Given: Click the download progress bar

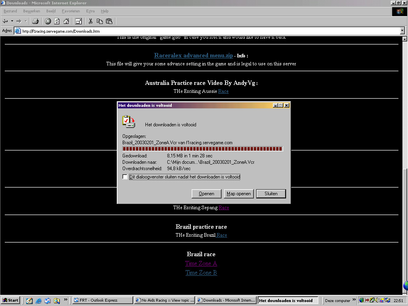Looking at the screenshot, I should click(202, 149).
